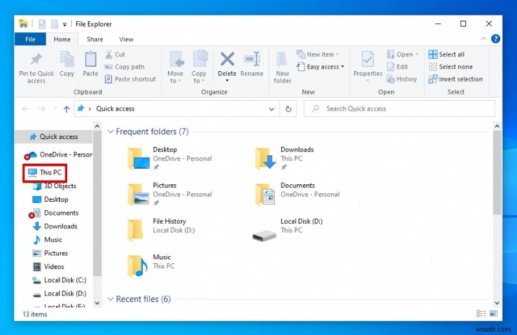Select Documents in the navigation pane
This screenshot has width=517, height=335.
pos(54,213)
